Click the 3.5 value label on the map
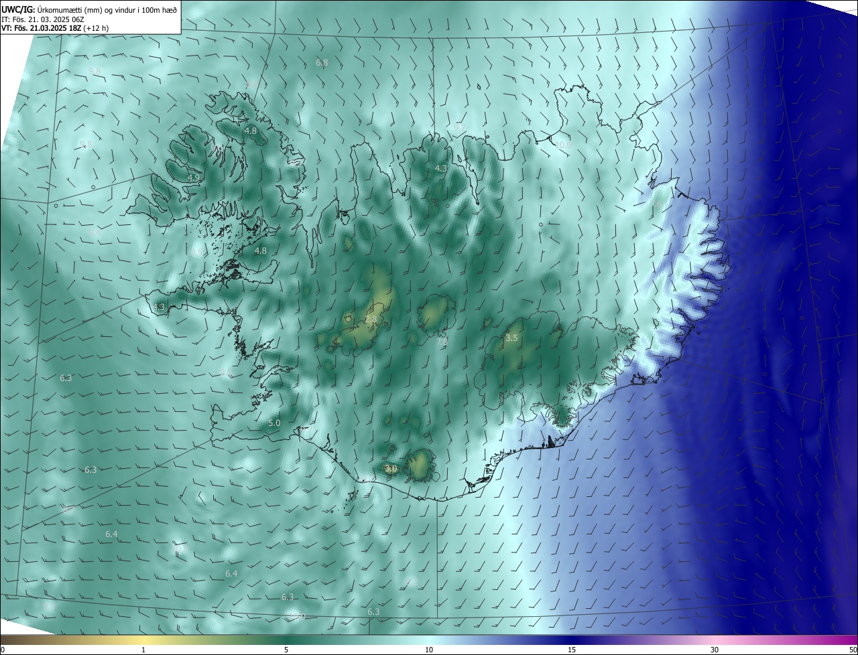Viewport: 858px width, 655px height. point(511,338)
